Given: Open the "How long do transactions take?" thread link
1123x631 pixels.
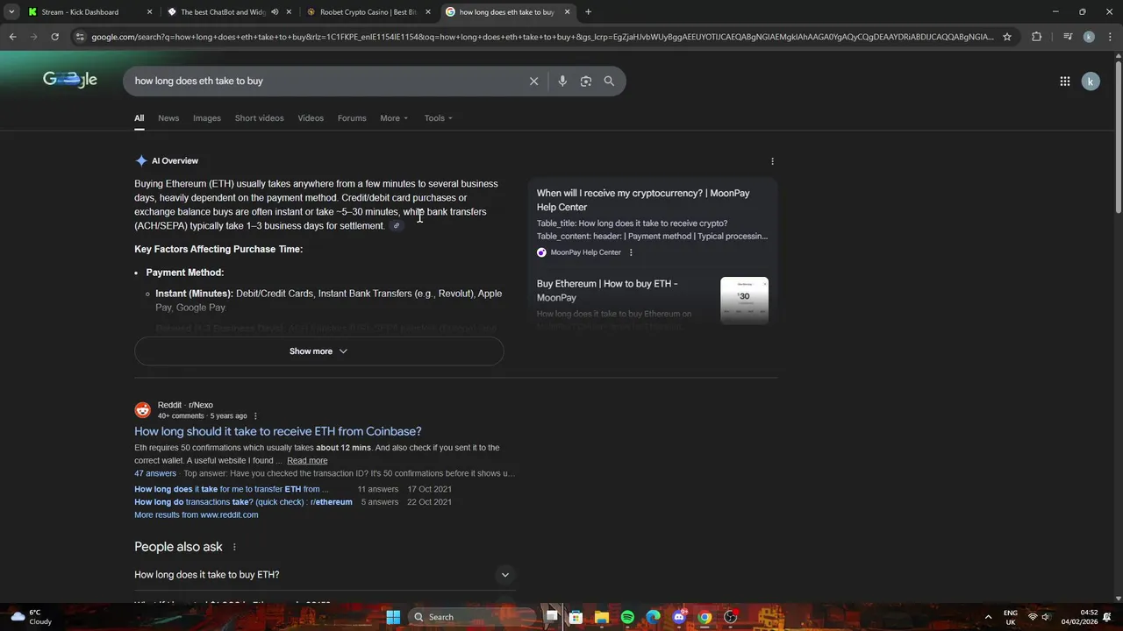Looking at the screenshot, I should [x=243, y=502].
